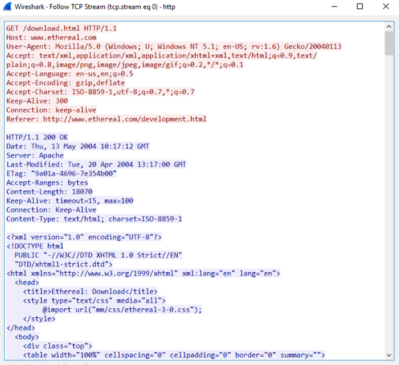
Task: Click the Server: Apache line
Action: [x=35, y=156]
